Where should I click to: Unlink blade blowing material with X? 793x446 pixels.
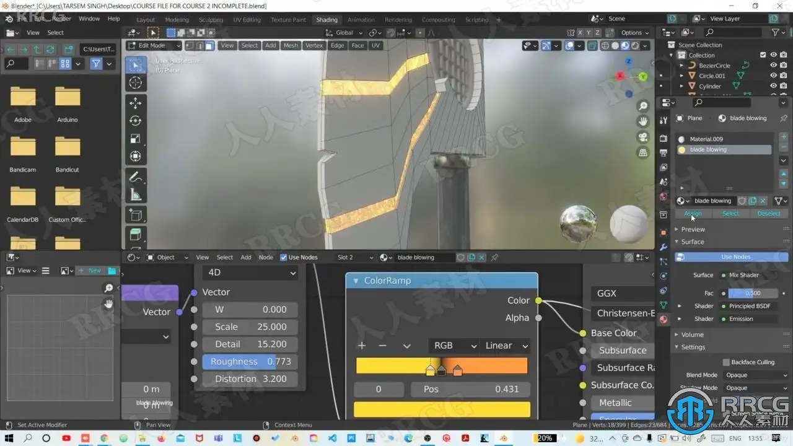[763, 201]
